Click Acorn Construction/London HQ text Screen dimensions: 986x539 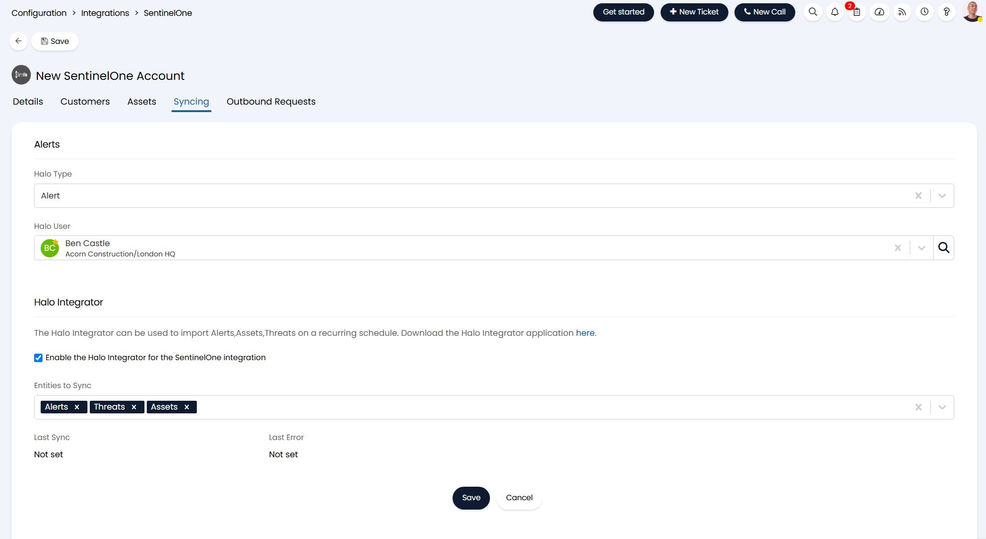pos(120,254)
